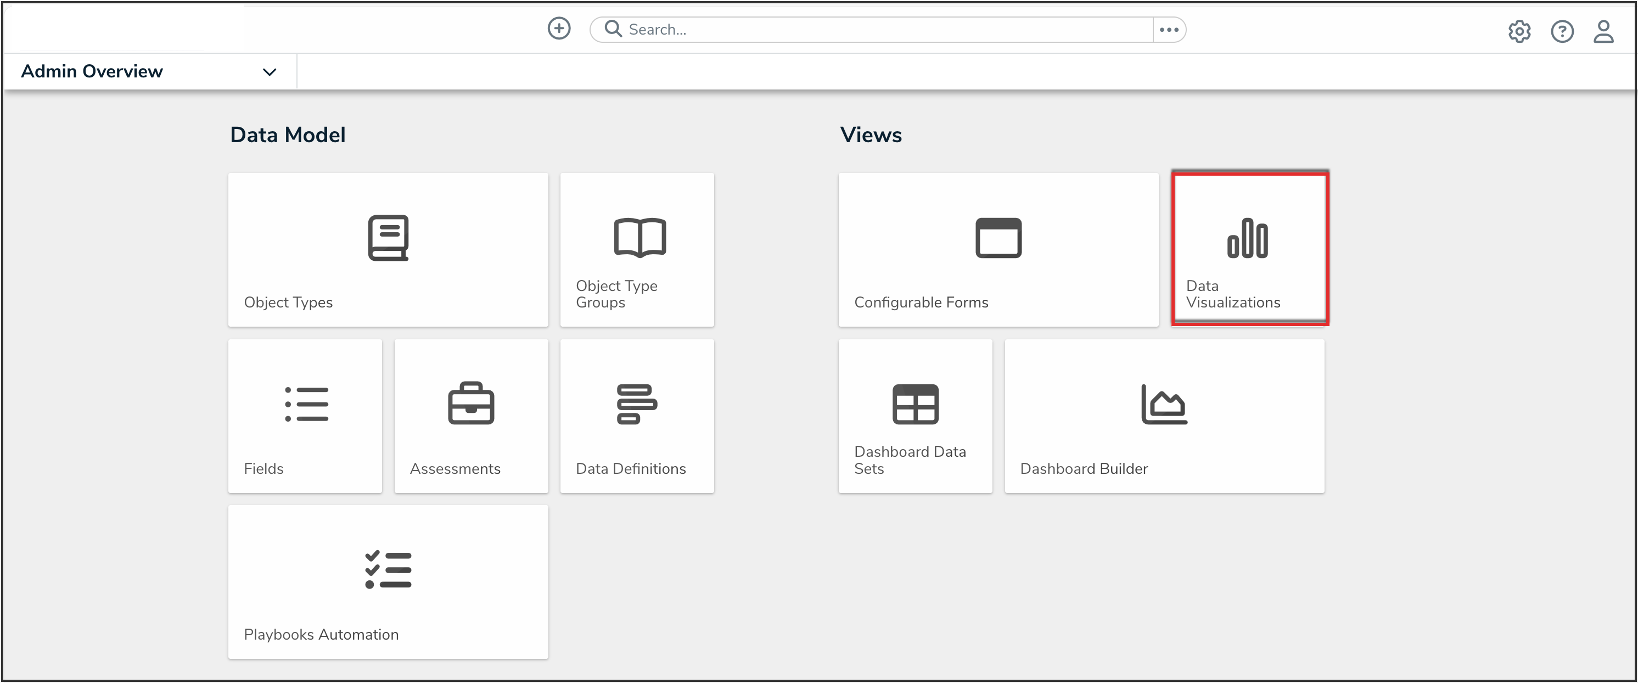Open Playbooks Automation
Image resolution: width=1638 pixels, height=683 pixels.
coord(388,582)
